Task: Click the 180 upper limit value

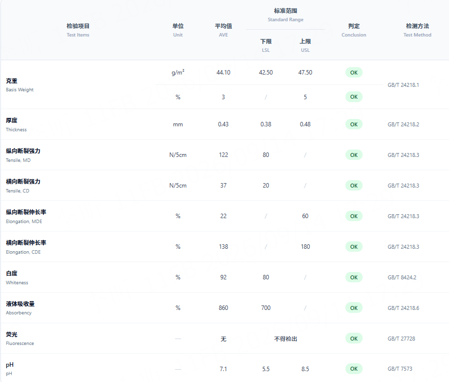Action: [x=305, y=247]
